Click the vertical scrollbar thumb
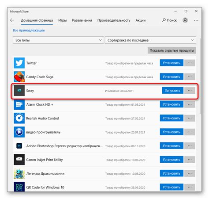Image resolution: width=209 pixels, height=199 pixels. pyautogui.click(x=201, y=76)
